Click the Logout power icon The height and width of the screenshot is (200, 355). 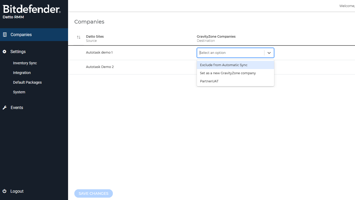click(4, 191)
